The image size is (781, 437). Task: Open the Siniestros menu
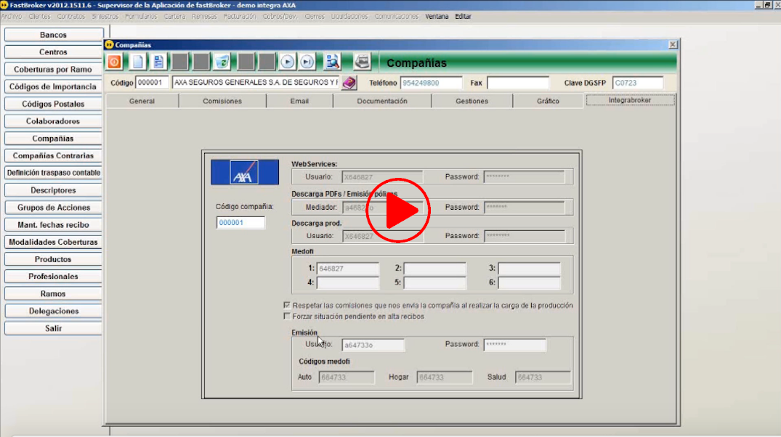105,17
